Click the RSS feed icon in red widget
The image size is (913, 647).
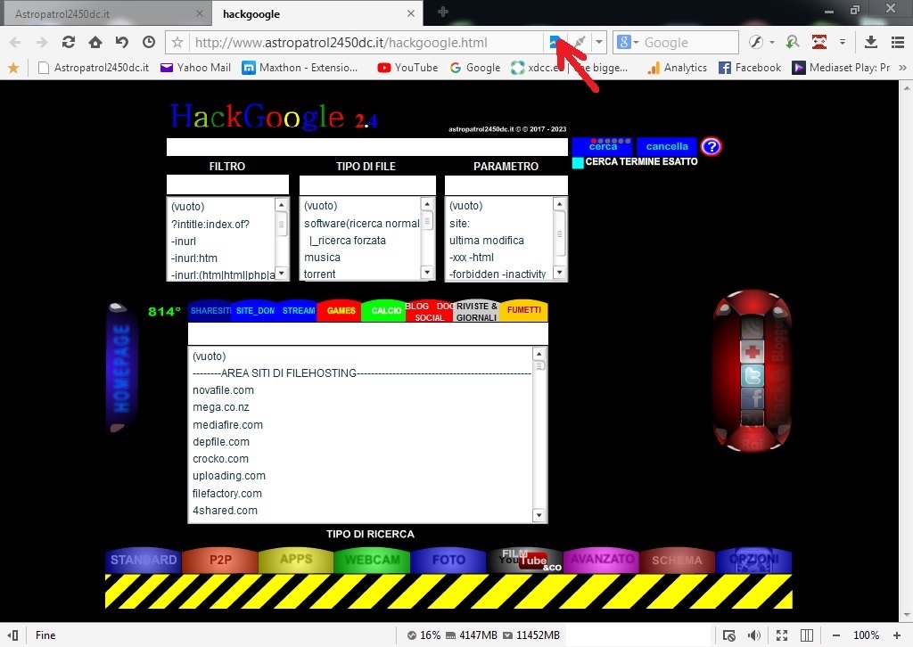coord(753,328)
